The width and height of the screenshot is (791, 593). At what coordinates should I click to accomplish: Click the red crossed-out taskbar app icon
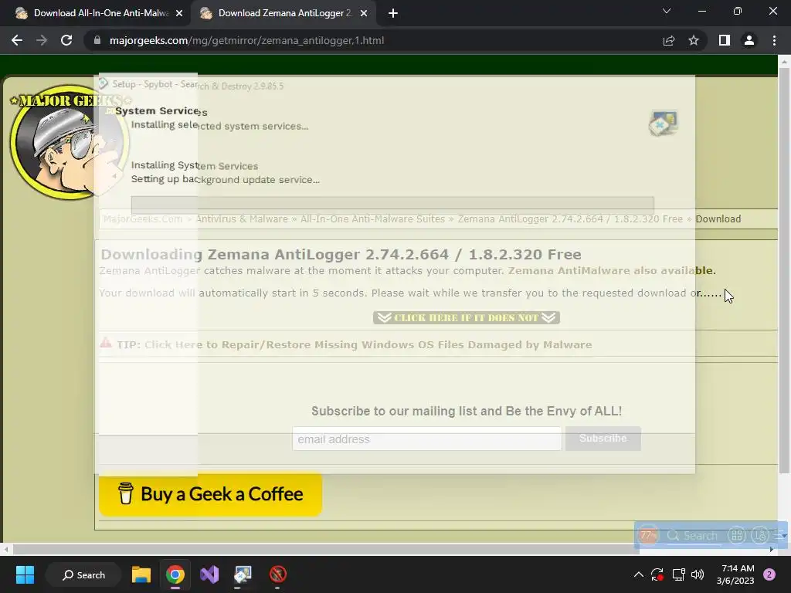[x=277, y=574]
